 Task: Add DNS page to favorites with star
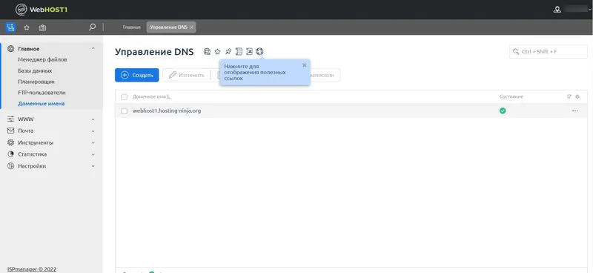click(217, 51)
